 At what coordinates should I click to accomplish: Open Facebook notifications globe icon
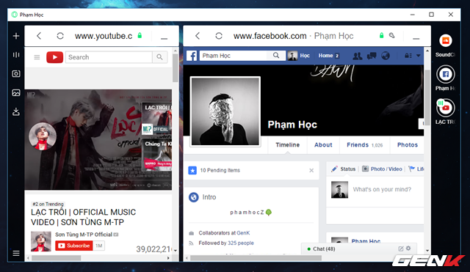(x=386, y=56)
